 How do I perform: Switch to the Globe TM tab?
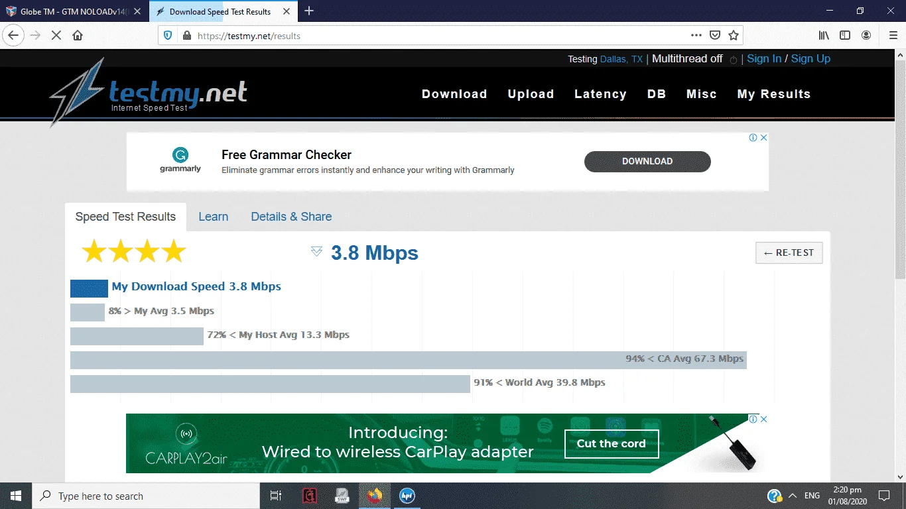(74, 11)
